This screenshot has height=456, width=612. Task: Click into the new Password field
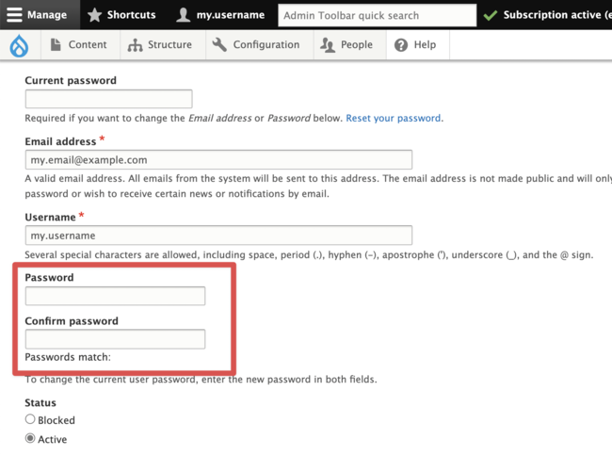pyautogui.click(x=115, y=296)
